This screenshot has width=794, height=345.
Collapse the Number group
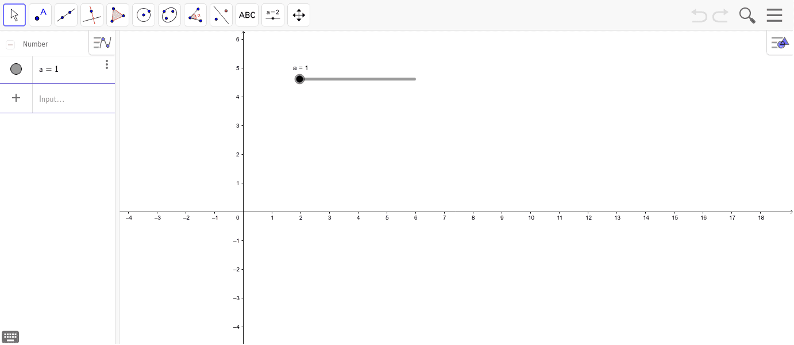click(10, 44)
